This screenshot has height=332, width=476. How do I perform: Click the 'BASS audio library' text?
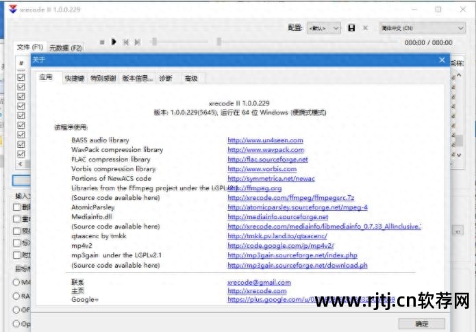tap(100, 140)
